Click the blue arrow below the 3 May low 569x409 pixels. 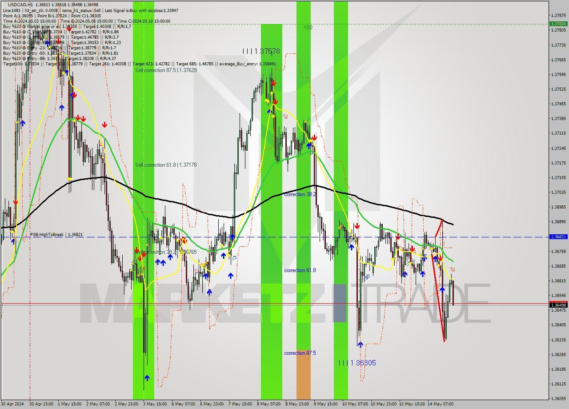pos(147,378)
